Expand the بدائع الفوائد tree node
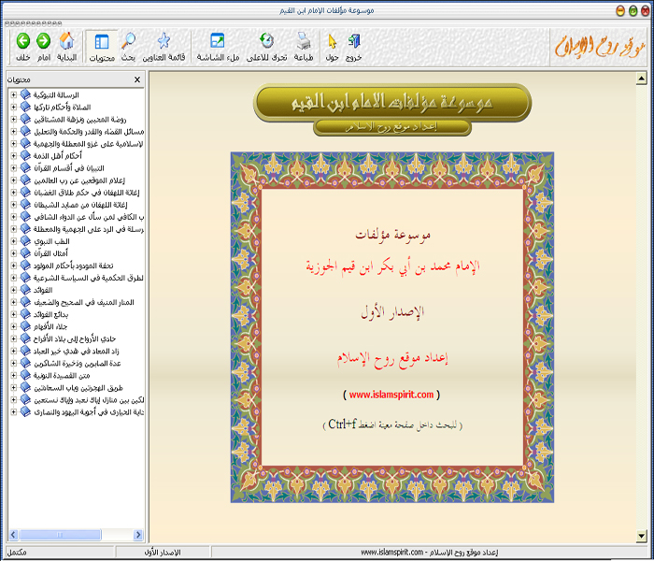654x561 pixels. point(13,314)
